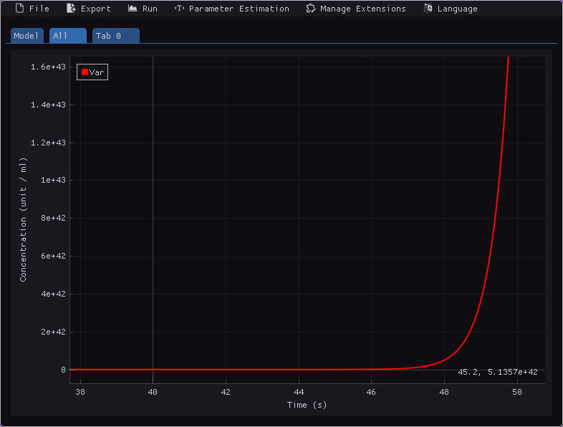
Task: Click the 42 x-axis tick label
Action: point(226,392)
